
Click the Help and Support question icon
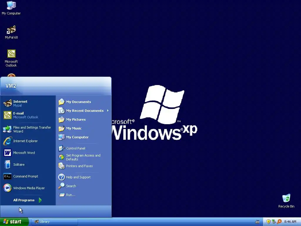coord(61,177)
